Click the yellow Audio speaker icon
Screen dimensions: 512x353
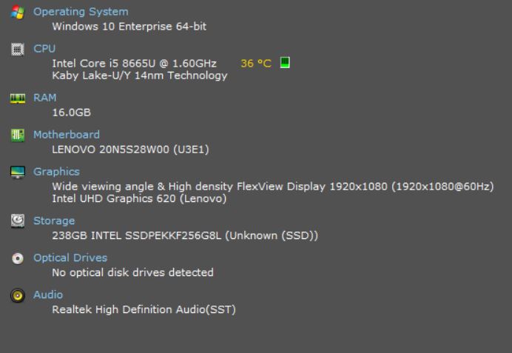click(x=17, y=295)
